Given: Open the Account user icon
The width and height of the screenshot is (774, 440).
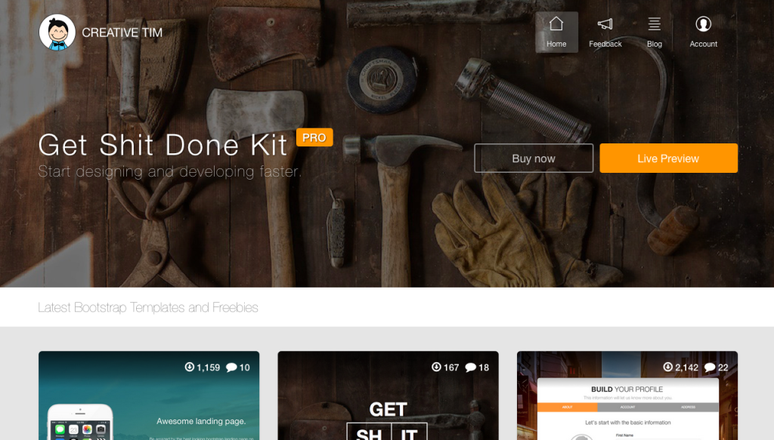Looking at the screenshot, I should click(703, 24).
